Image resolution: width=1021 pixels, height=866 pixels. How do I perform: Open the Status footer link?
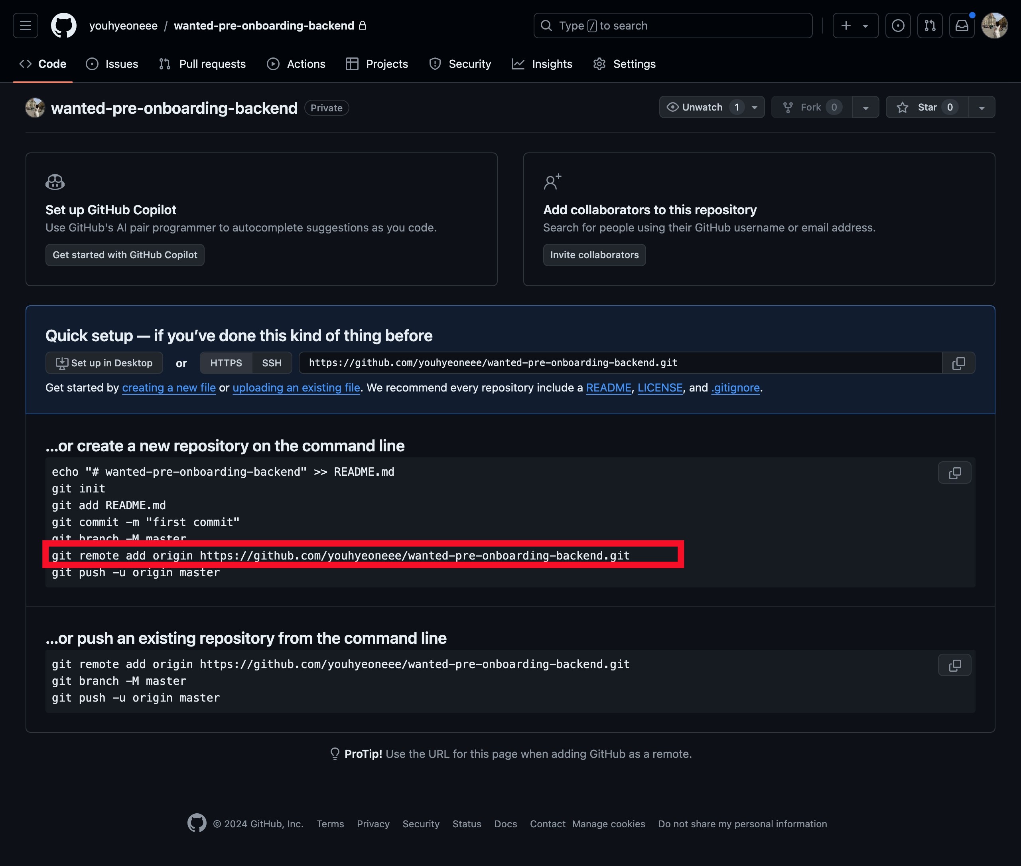pyautogui.click(x=467, y=824)
